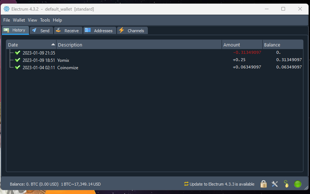Show the wallet seed icon
This screenshot has width=310, height=194.
click(x=286, y=184)
